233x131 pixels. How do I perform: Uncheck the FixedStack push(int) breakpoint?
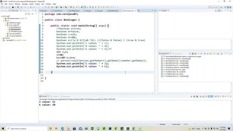162,72
